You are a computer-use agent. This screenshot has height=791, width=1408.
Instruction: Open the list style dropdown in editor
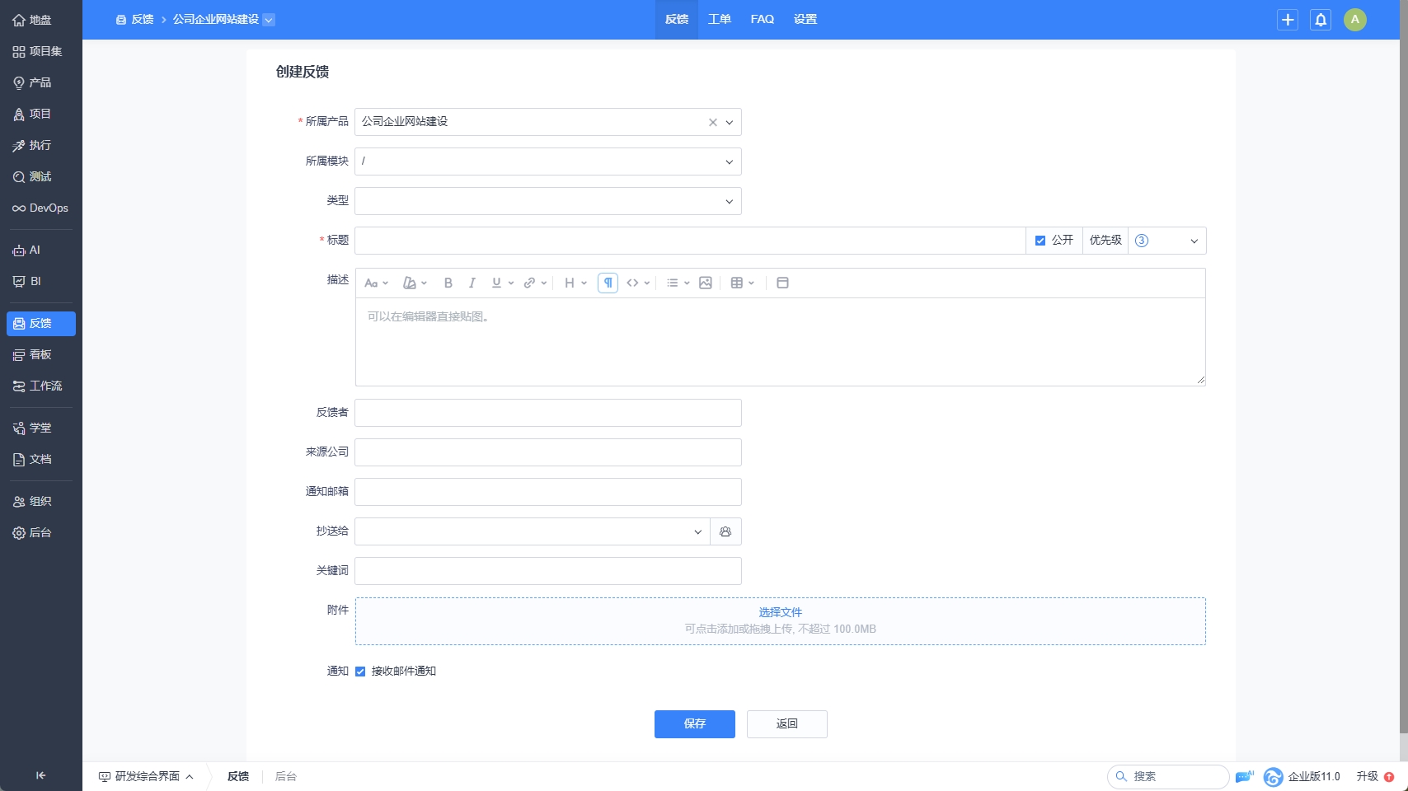[678, 283]
